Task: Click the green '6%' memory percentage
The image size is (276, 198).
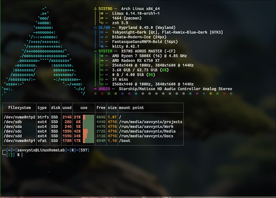Action: pyautogui.click(x=164, y=70)
